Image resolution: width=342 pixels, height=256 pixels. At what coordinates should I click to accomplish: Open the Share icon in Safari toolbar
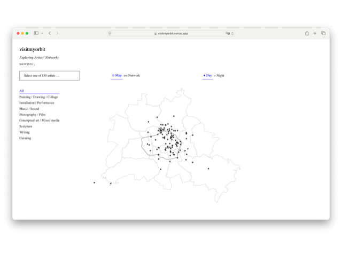[x=307, y=33]
